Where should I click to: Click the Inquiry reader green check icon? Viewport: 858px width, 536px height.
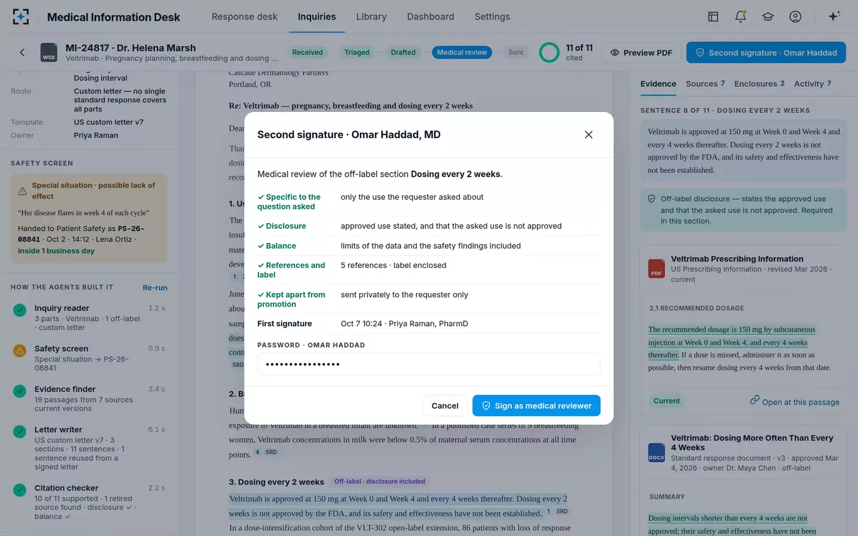click(20, 310)
